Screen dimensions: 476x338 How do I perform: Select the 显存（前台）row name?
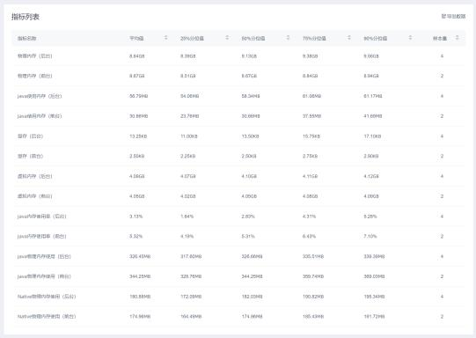30,156
